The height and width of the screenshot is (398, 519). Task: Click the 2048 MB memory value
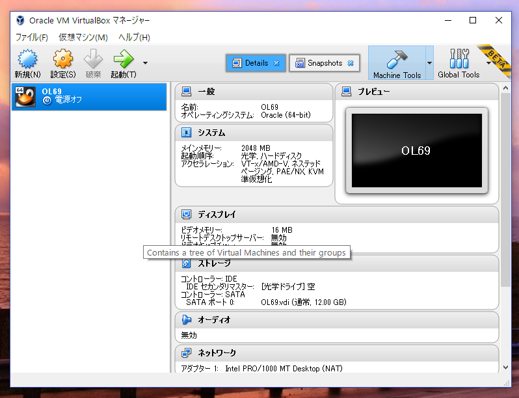[x=256, y=148]
